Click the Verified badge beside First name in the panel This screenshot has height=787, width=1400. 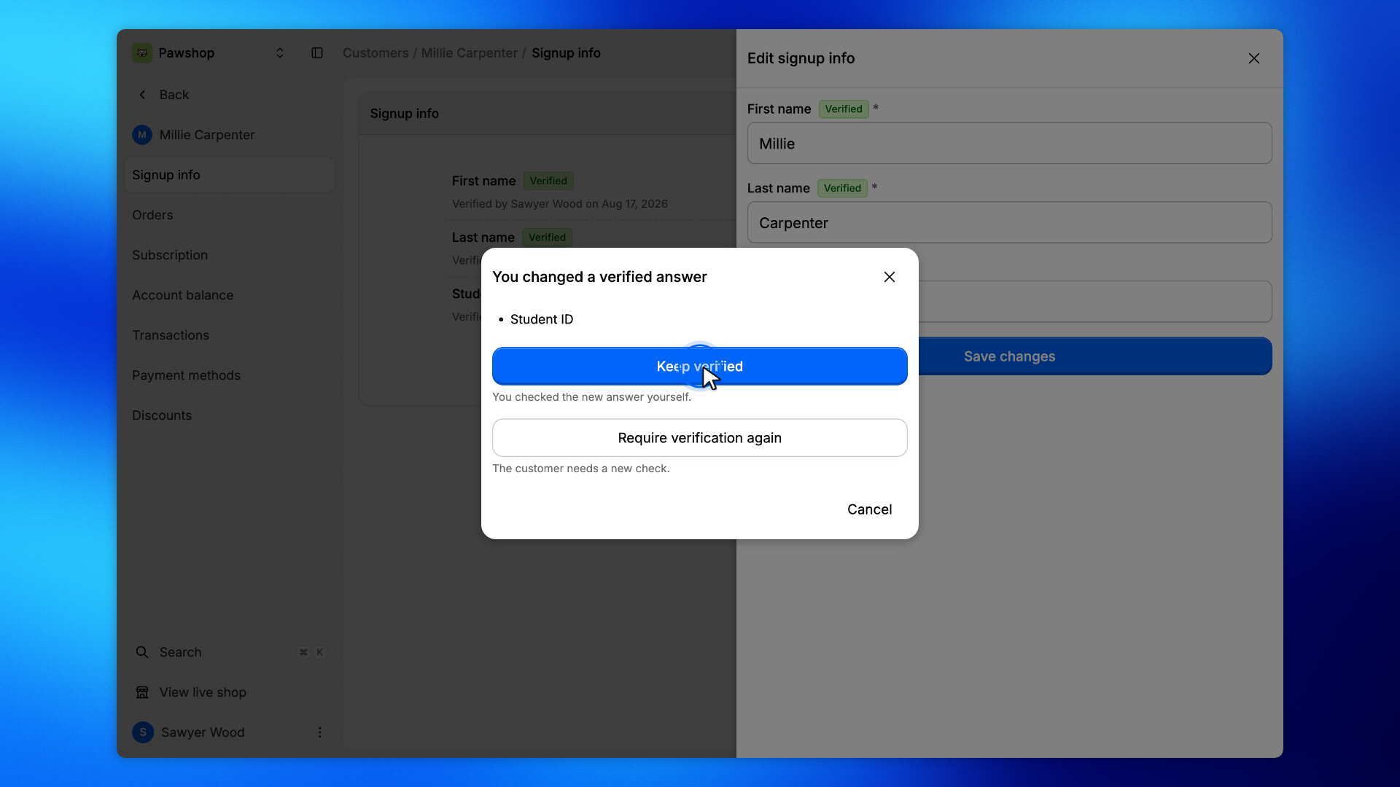(x=844, y=109)
